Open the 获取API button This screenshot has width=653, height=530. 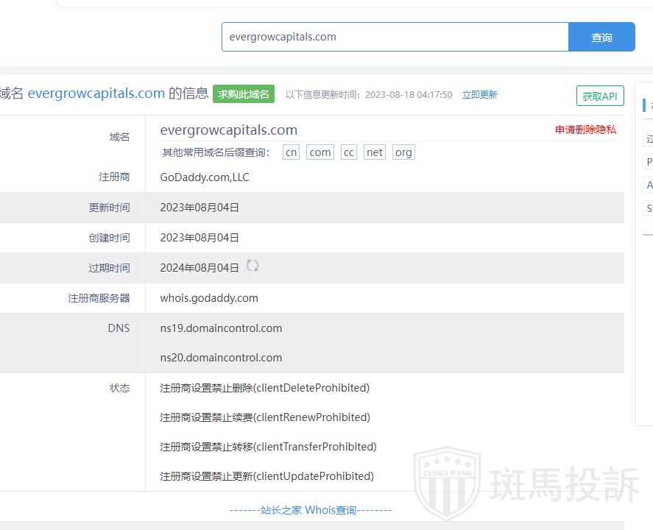tap(600, 96)
